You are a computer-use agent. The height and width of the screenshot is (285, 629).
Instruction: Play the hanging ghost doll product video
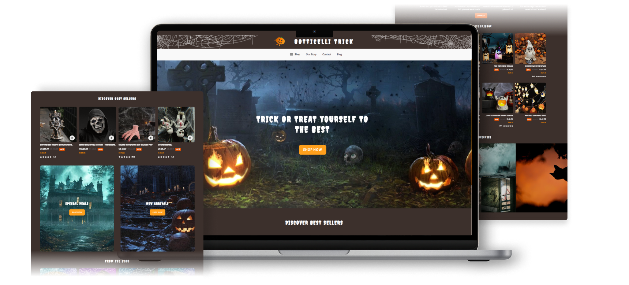[190, 138]
